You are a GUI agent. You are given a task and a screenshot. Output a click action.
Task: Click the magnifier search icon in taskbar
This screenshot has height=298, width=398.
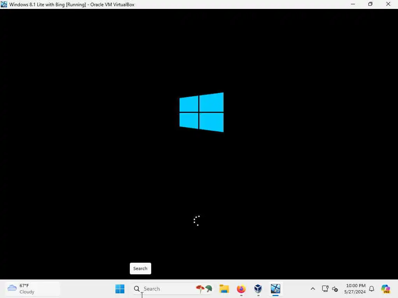137,289
